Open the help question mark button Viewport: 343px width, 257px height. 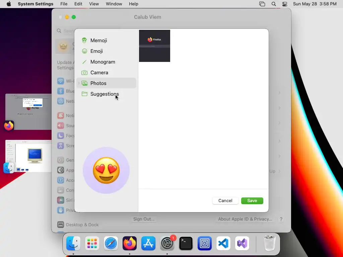point(281,219)
